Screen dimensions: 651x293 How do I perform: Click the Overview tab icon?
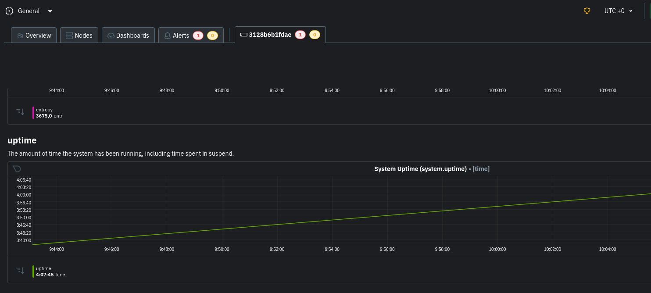click(20, 36)
